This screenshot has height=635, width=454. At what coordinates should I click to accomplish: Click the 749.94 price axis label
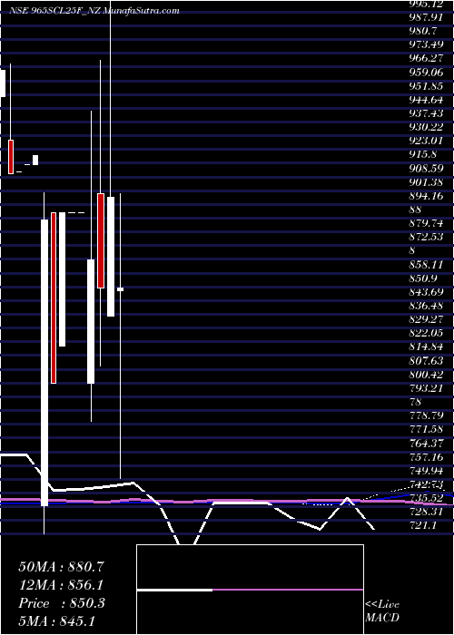(426, 471)
